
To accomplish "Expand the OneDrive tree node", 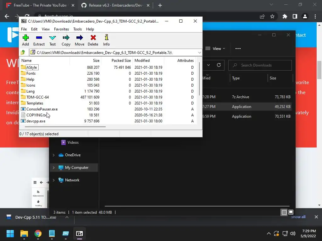I will pos(53,155).
